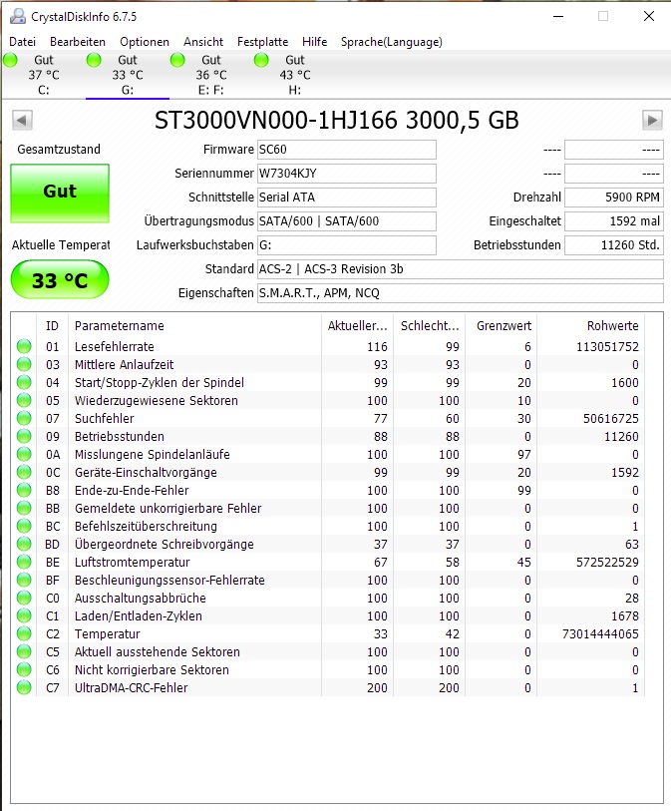Click raw value 73014444065
Screen dimensions: 671x811
pyautogui.click(x=600, y=633)
